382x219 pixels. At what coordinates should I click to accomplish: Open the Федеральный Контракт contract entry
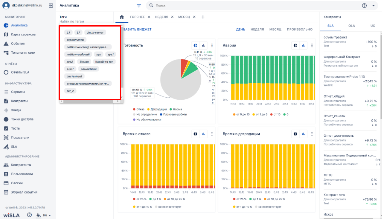point(350,61)
